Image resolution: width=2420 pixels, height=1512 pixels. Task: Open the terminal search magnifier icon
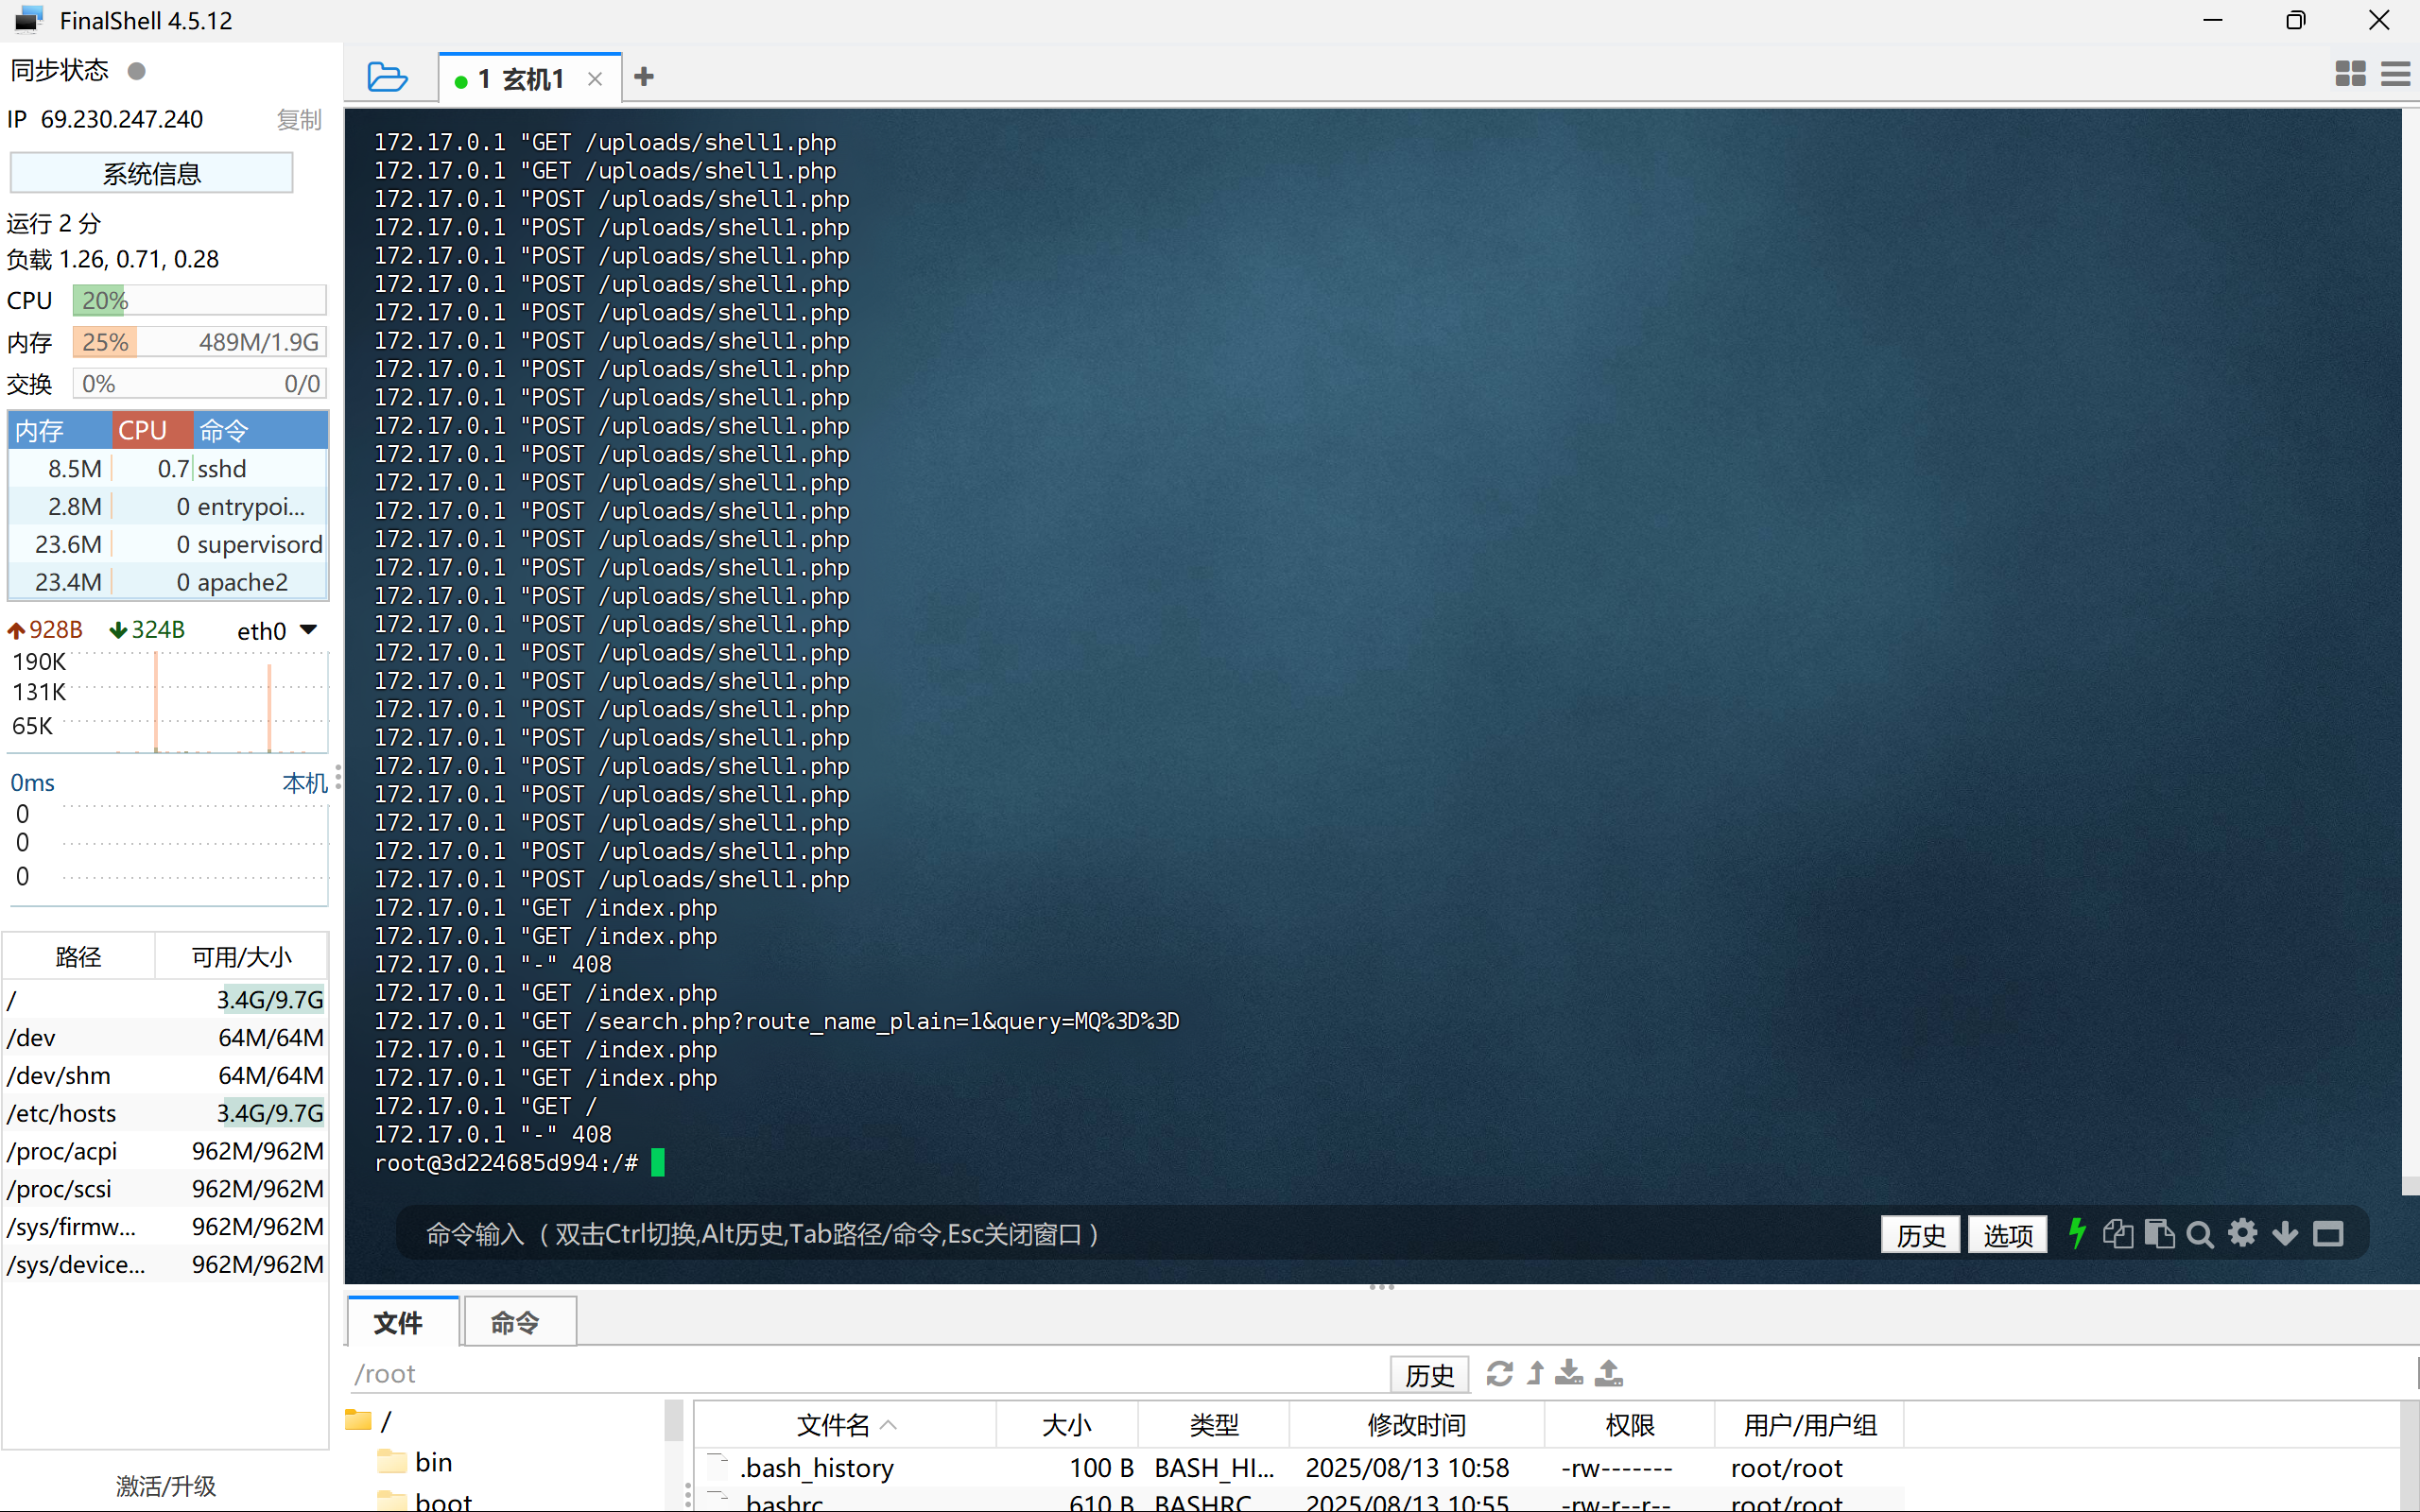[x=2200, y=1233]
